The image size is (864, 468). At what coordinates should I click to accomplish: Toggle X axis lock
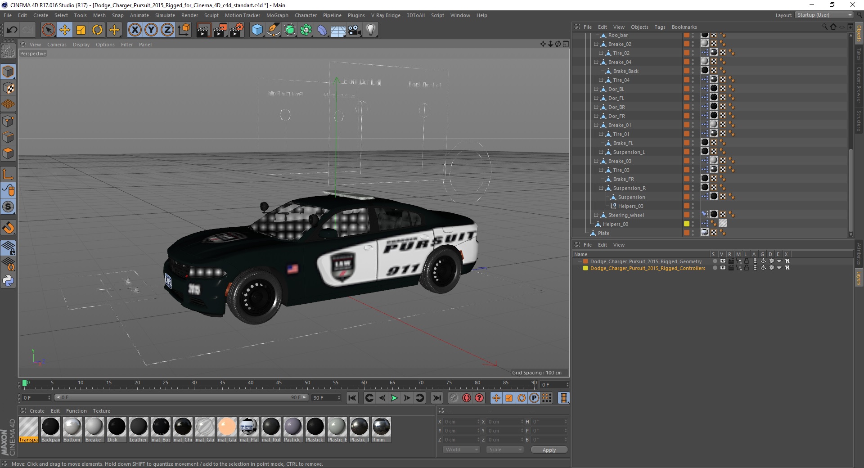[x=135, y=30]
